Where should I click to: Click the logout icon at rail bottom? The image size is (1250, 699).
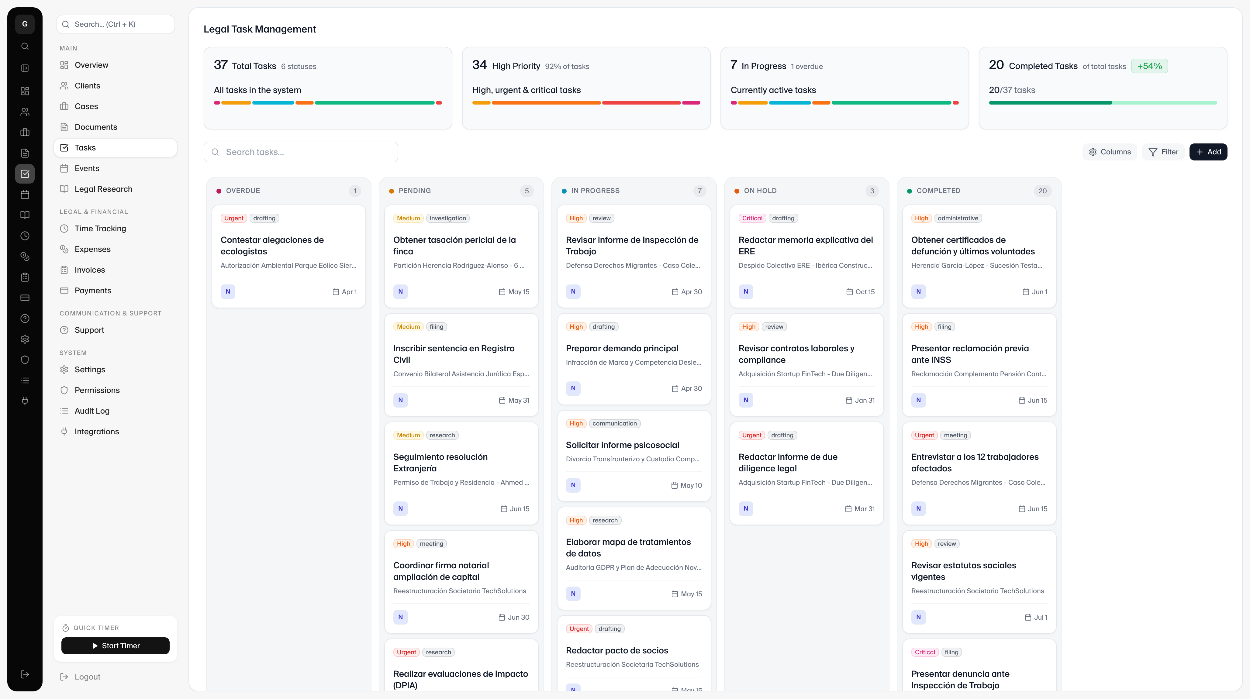click(x=25, y=675)
